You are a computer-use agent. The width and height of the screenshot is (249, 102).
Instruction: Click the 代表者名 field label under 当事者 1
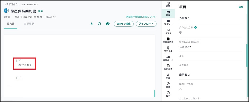[x=184, y=65]
